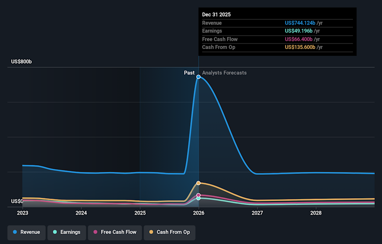
Task: Toggle the Earnings series legend button
Action: pyautogui.click(x=66, y=232)
